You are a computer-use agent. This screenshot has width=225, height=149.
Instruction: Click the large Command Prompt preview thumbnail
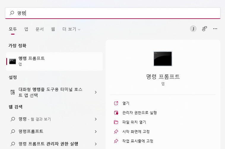pos(163,59)
